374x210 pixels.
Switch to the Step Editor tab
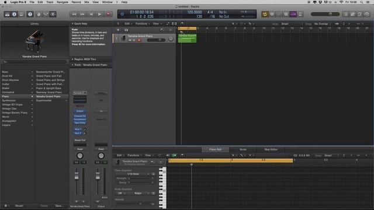pos(271,149)
